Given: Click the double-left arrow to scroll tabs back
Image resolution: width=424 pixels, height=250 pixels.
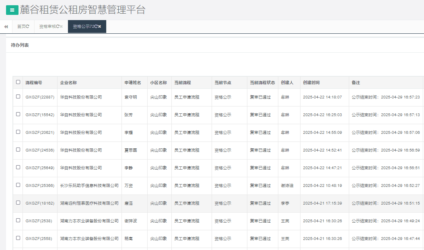Looking at the screenshot, I should 6,27.
